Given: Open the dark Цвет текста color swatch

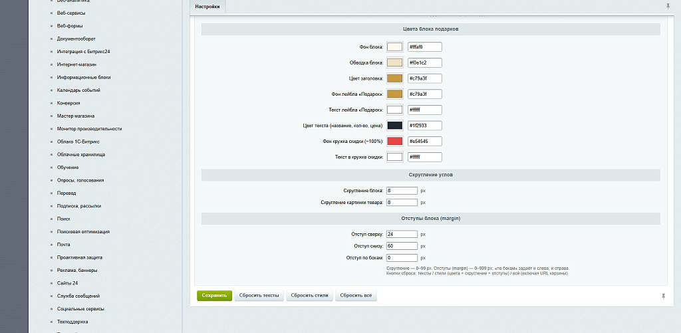Looking at the screenshot, I should 395,126.
